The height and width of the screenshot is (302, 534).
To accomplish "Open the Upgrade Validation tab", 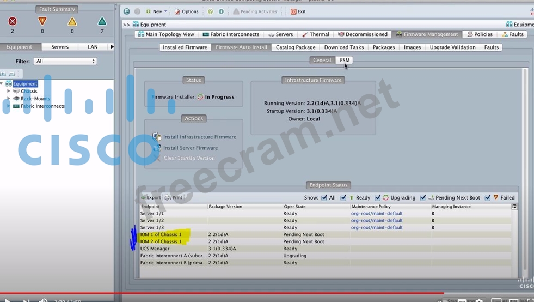I will click(452, 47).
